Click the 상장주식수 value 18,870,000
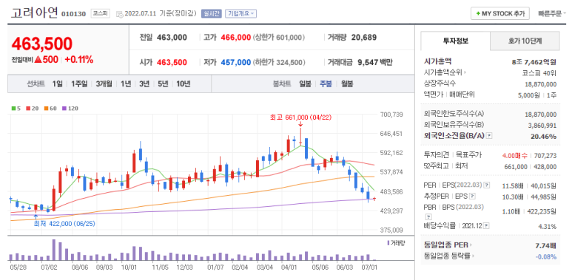The width and height of the screenshot is (572, 280). tap(541, 84)
